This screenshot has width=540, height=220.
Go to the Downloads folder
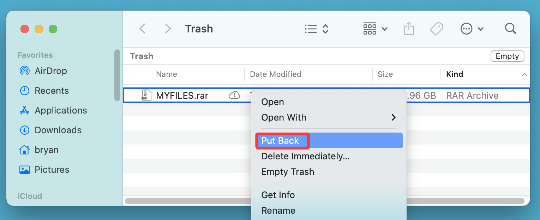(58, 130)
